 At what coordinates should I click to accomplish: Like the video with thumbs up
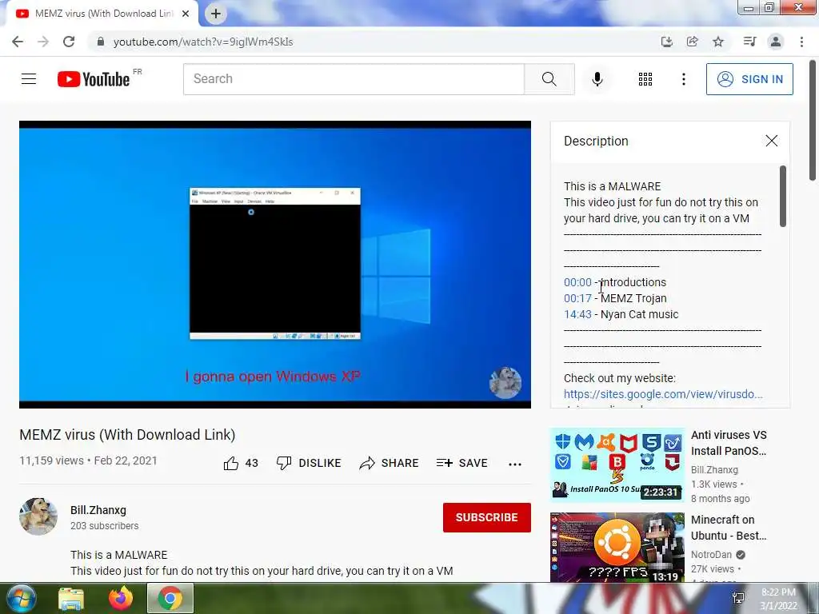[241, 463]
